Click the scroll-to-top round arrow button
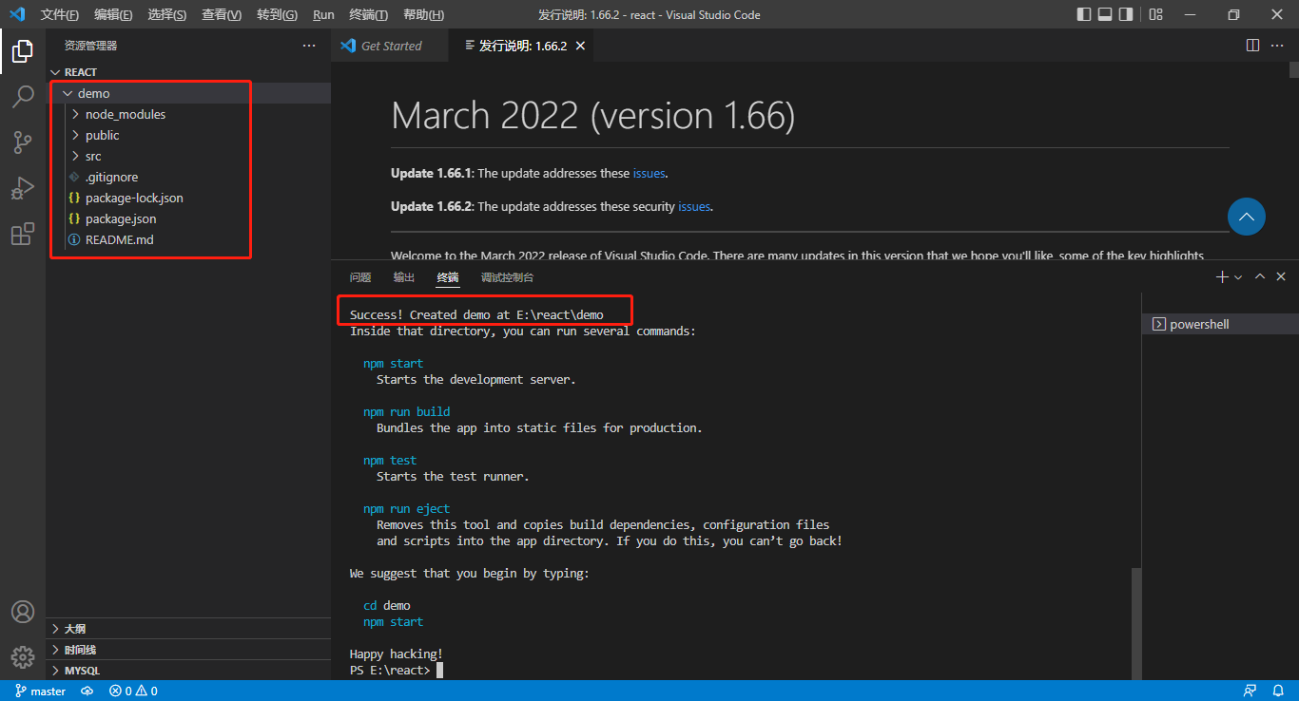Viewport: 1299px width, 701px height. 1247,217
